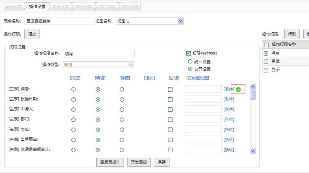The width and height of the screenshot is (309, 173).
Task: Click the 操作权限名称 input field
Action: pos(99,54)
